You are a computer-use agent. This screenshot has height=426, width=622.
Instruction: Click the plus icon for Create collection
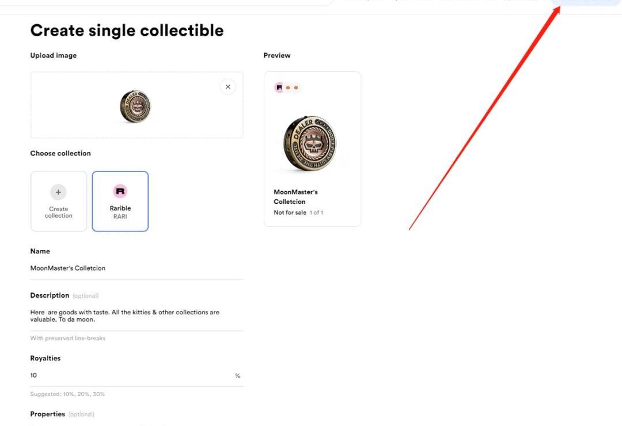coord(58,192)
